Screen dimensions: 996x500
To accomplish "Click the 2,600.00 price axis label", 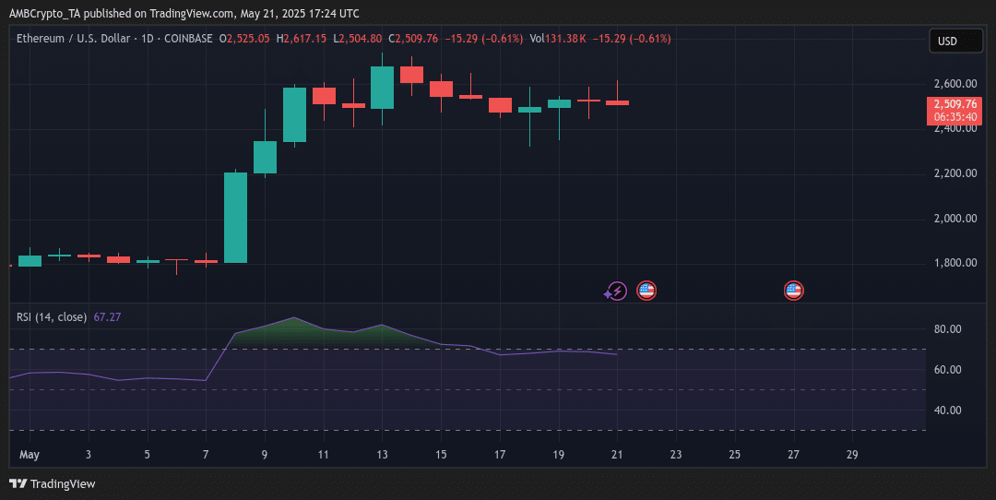I will pyautogui.click(x=954, y=84).
